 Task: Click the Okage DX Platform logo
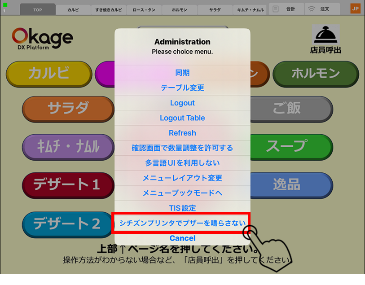(x=42, y=39)
